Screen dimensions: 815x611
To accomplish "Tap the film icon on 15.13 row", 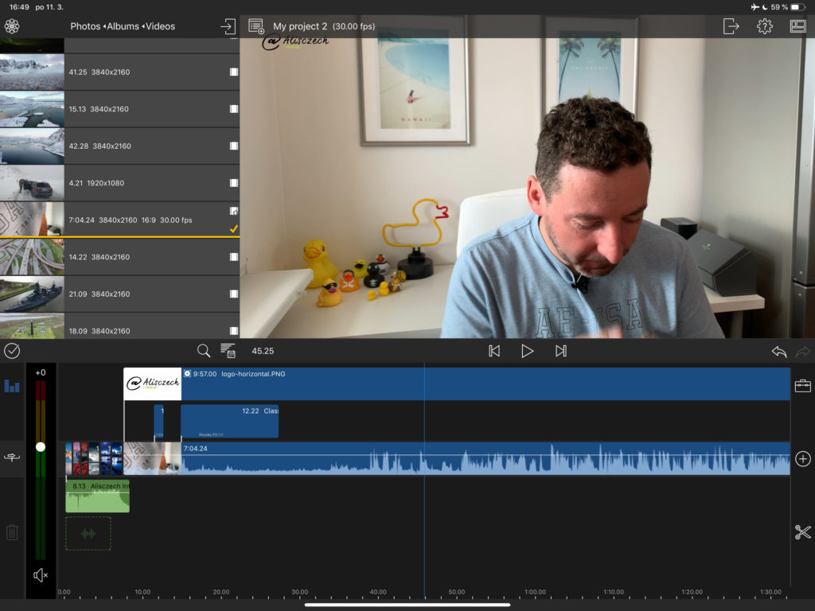I will pyautogui.click(x=234, y=108).
